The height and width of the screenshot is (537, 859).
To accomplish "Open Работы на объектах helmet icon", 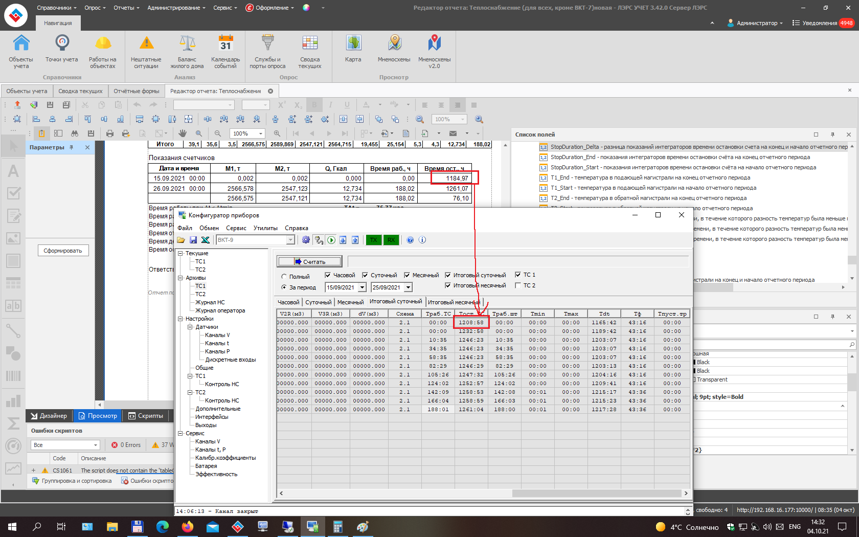I will tap(103, 51).
